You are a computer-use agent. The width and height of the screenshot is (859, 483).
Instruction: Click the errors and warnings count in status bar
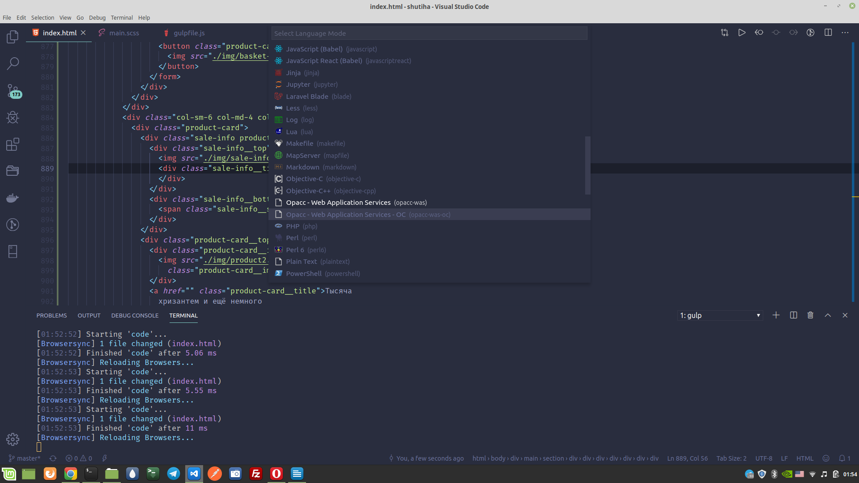pos(79,458)
